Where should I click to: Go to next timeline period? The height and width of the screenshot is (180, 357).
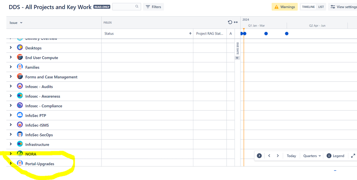(278, 156)
